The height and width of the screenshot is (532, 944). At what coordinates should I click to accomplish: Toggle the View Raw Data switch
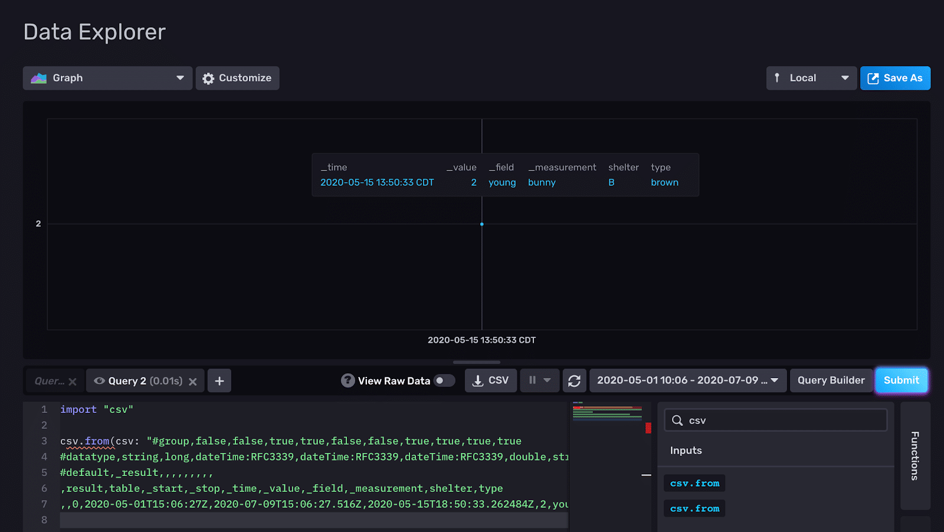pos(444,380)
